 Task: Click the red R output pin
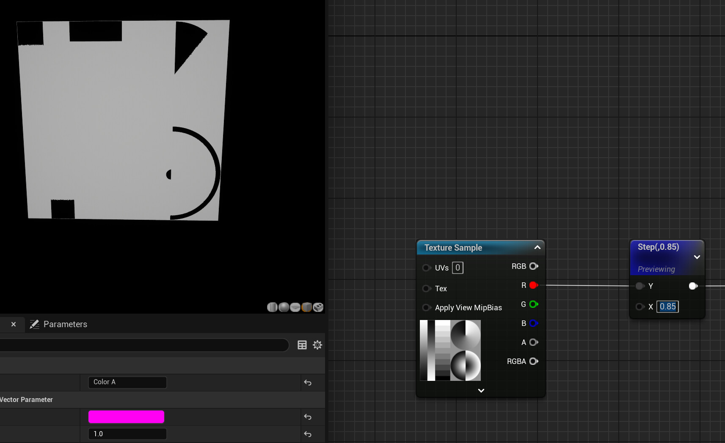(x=534, y=285)
